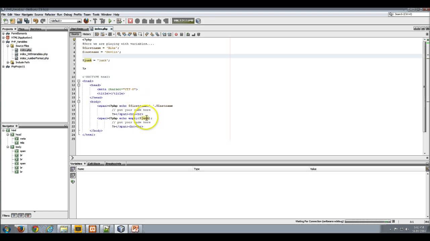
Task: Collapse the code fold at line 11
Action: 79,81
